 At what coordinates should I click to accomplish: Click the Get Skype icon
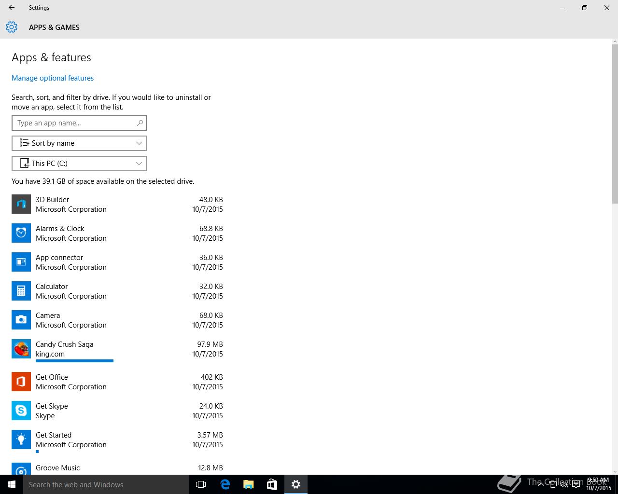click(21, 411)
